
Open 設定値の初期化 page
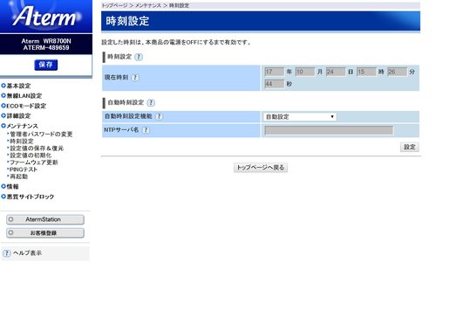coord(31,155)
